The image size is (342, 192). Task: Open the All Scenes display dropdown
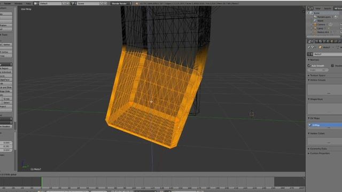point(338,9)
